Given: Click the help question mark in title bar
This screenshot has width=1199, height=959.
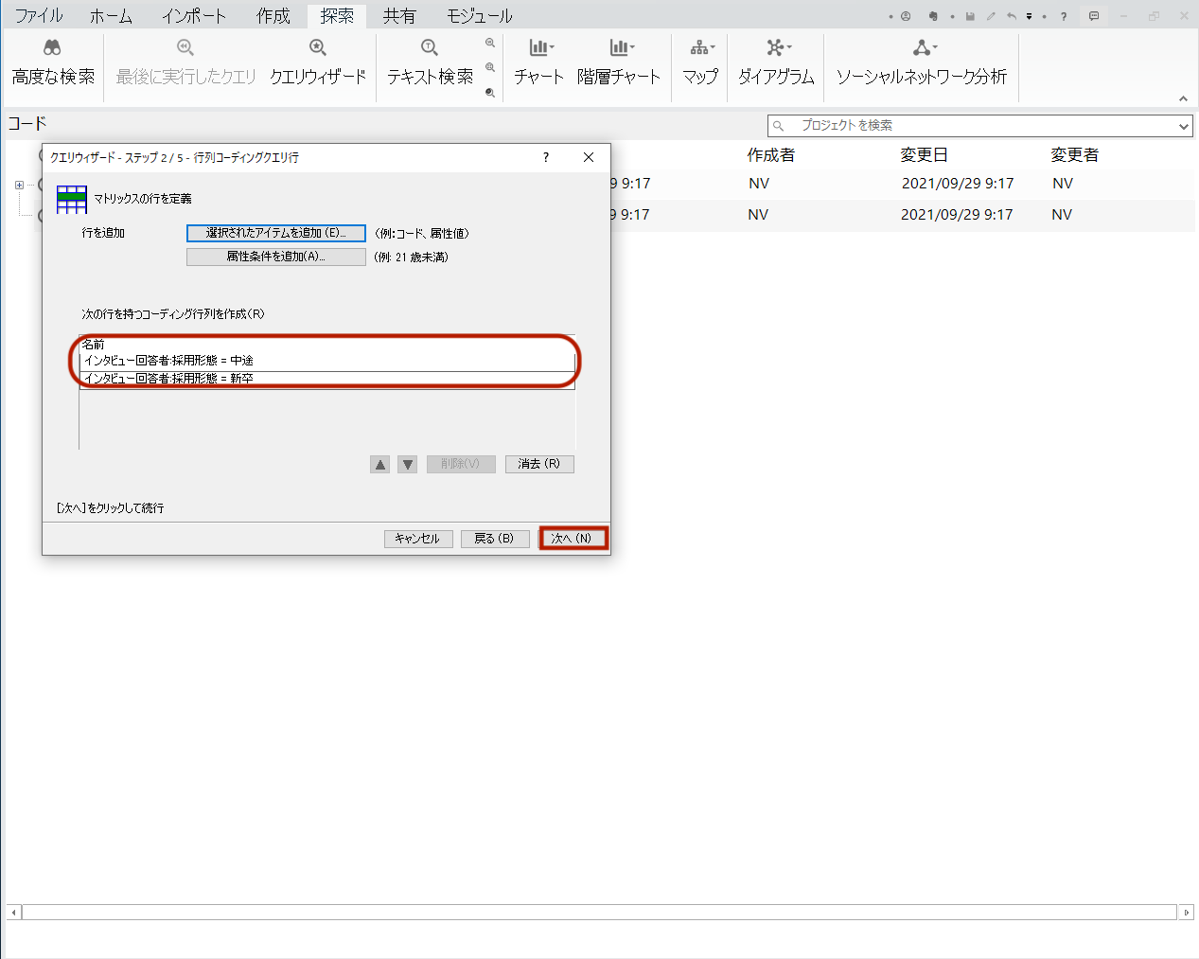Looking at the screenshot, I should (1064, 16).
